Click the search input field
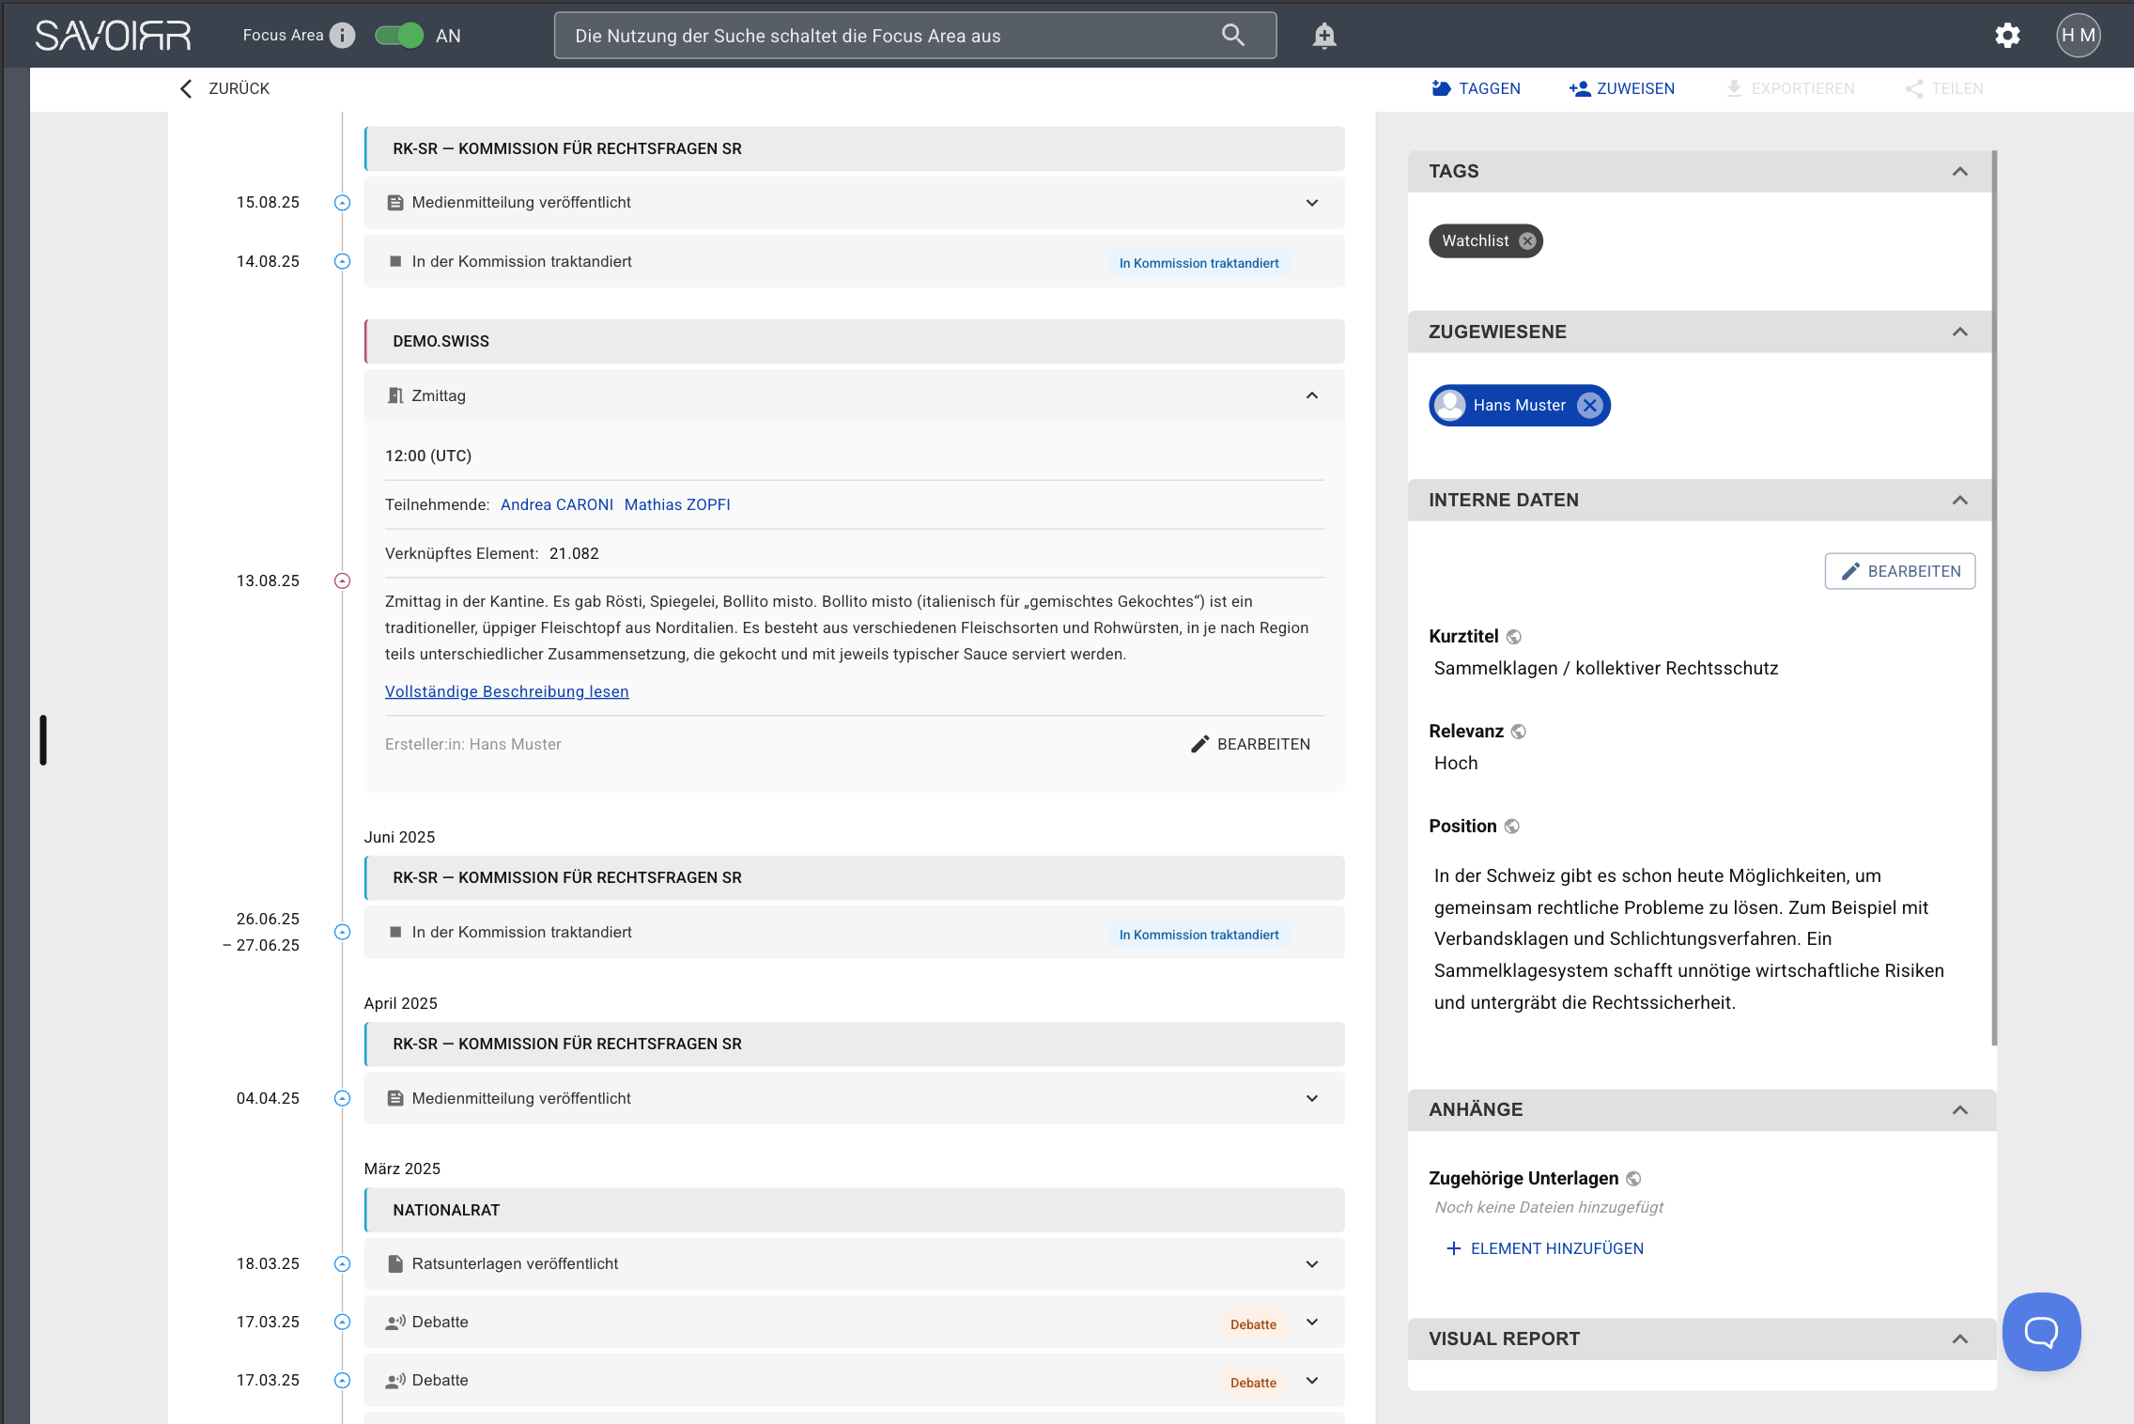Image resolution: width=2134 pixels, height=1424 pixels. (883, 36)
